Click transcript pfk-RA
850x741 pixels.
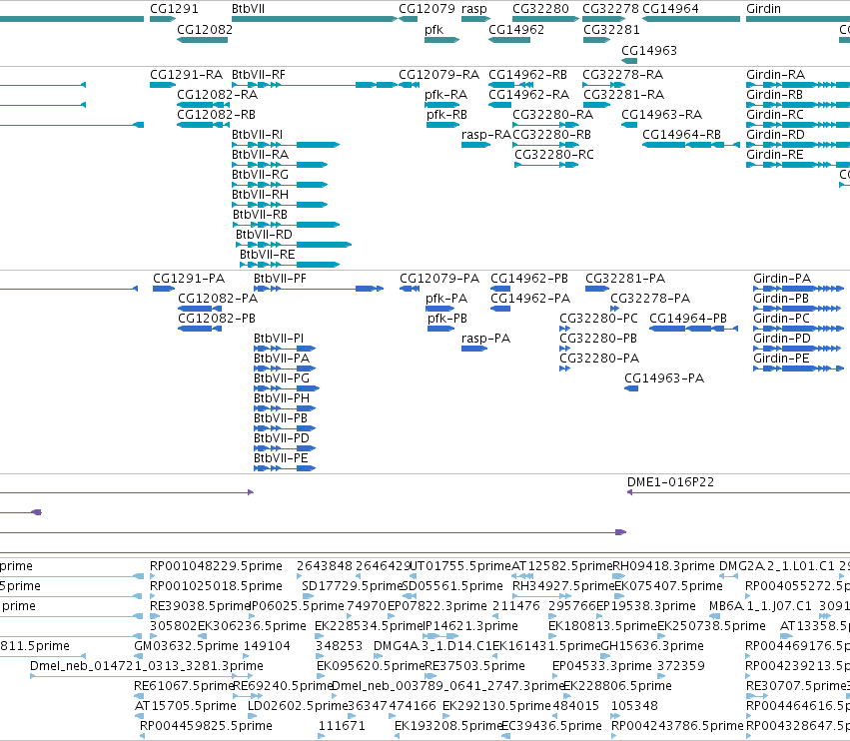point(441,105)
